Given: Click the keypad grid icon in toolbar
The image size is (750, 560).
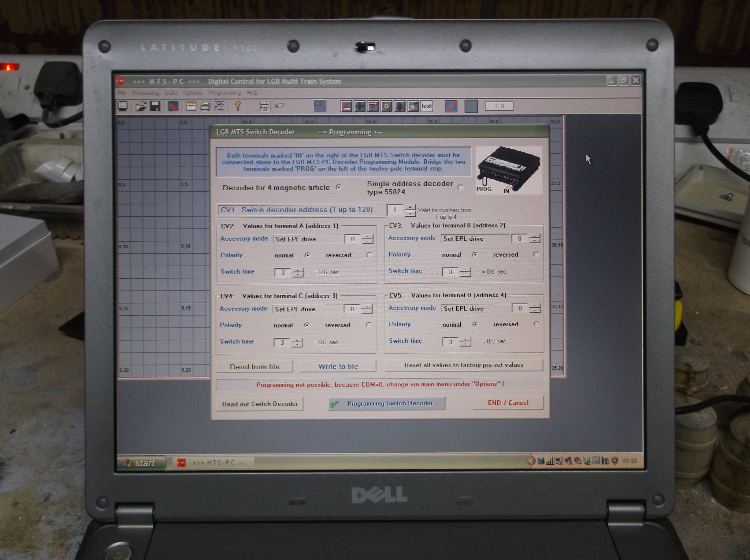Looking at the screenshot, I should point(123,106).
